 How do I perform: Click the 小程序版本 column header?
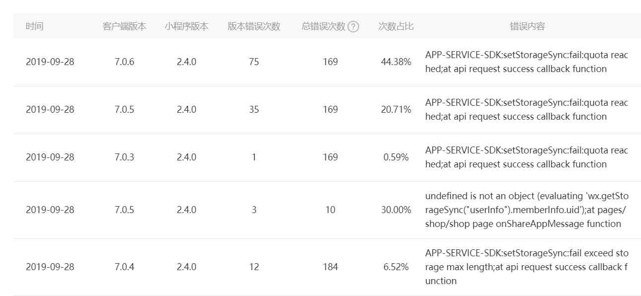click(x=187, y=26)
